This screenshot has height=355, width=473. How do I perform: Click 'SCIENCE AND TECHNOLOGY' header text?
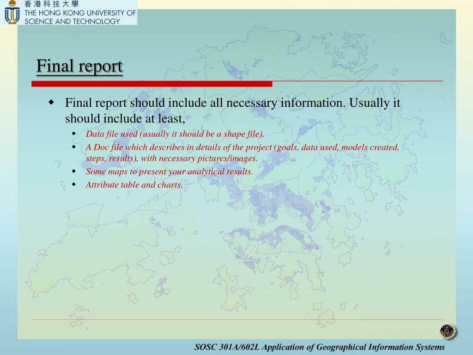coord(72,21)
